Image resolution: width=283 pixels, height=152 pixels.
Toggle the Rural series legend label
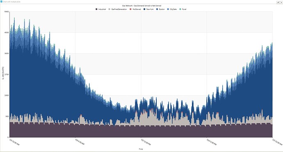(x=184, y=9)
